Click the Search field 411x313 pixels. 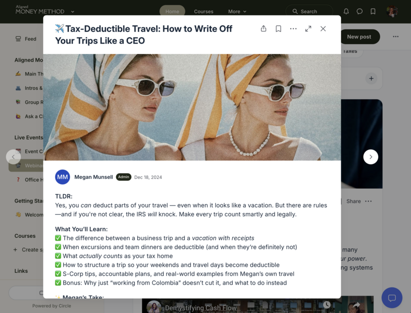pos(309,11)
